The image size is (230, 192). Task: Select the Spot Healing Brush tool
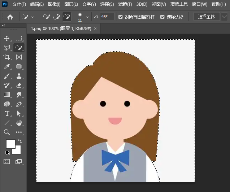[19, 66]
